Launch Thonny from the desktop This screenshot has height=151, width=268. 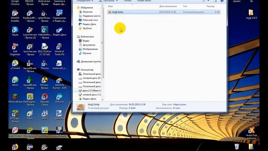45,65
